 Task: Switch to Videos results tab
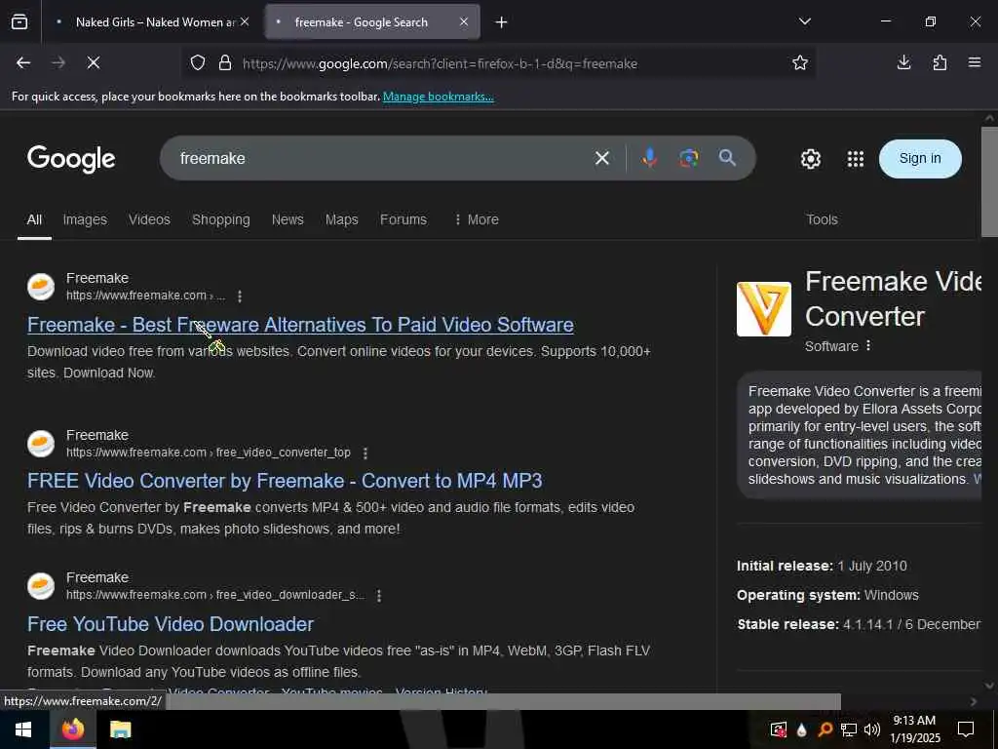[x=149, y=219]
